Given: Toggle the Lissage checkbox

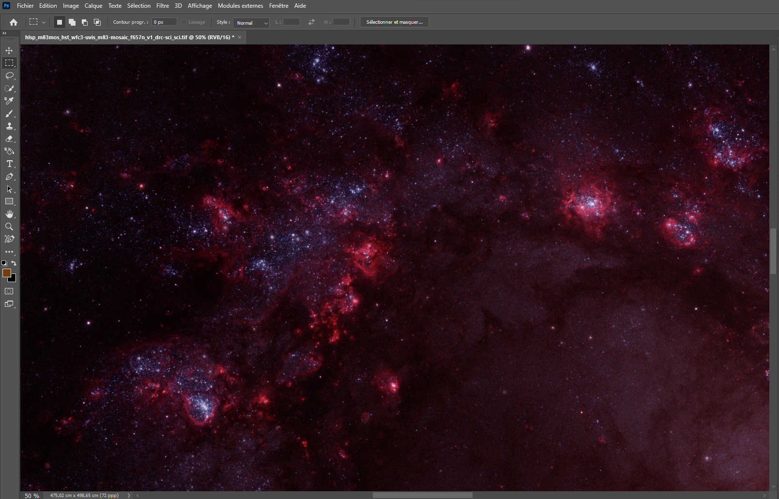Looking at the screenshot, I should pos(184,22).
